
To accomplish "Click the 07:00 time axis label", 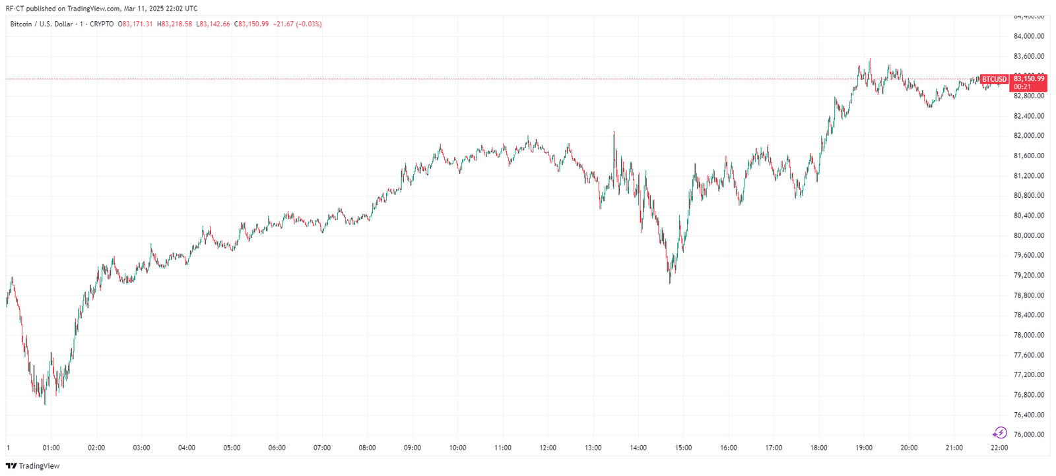I will point(322,448).
